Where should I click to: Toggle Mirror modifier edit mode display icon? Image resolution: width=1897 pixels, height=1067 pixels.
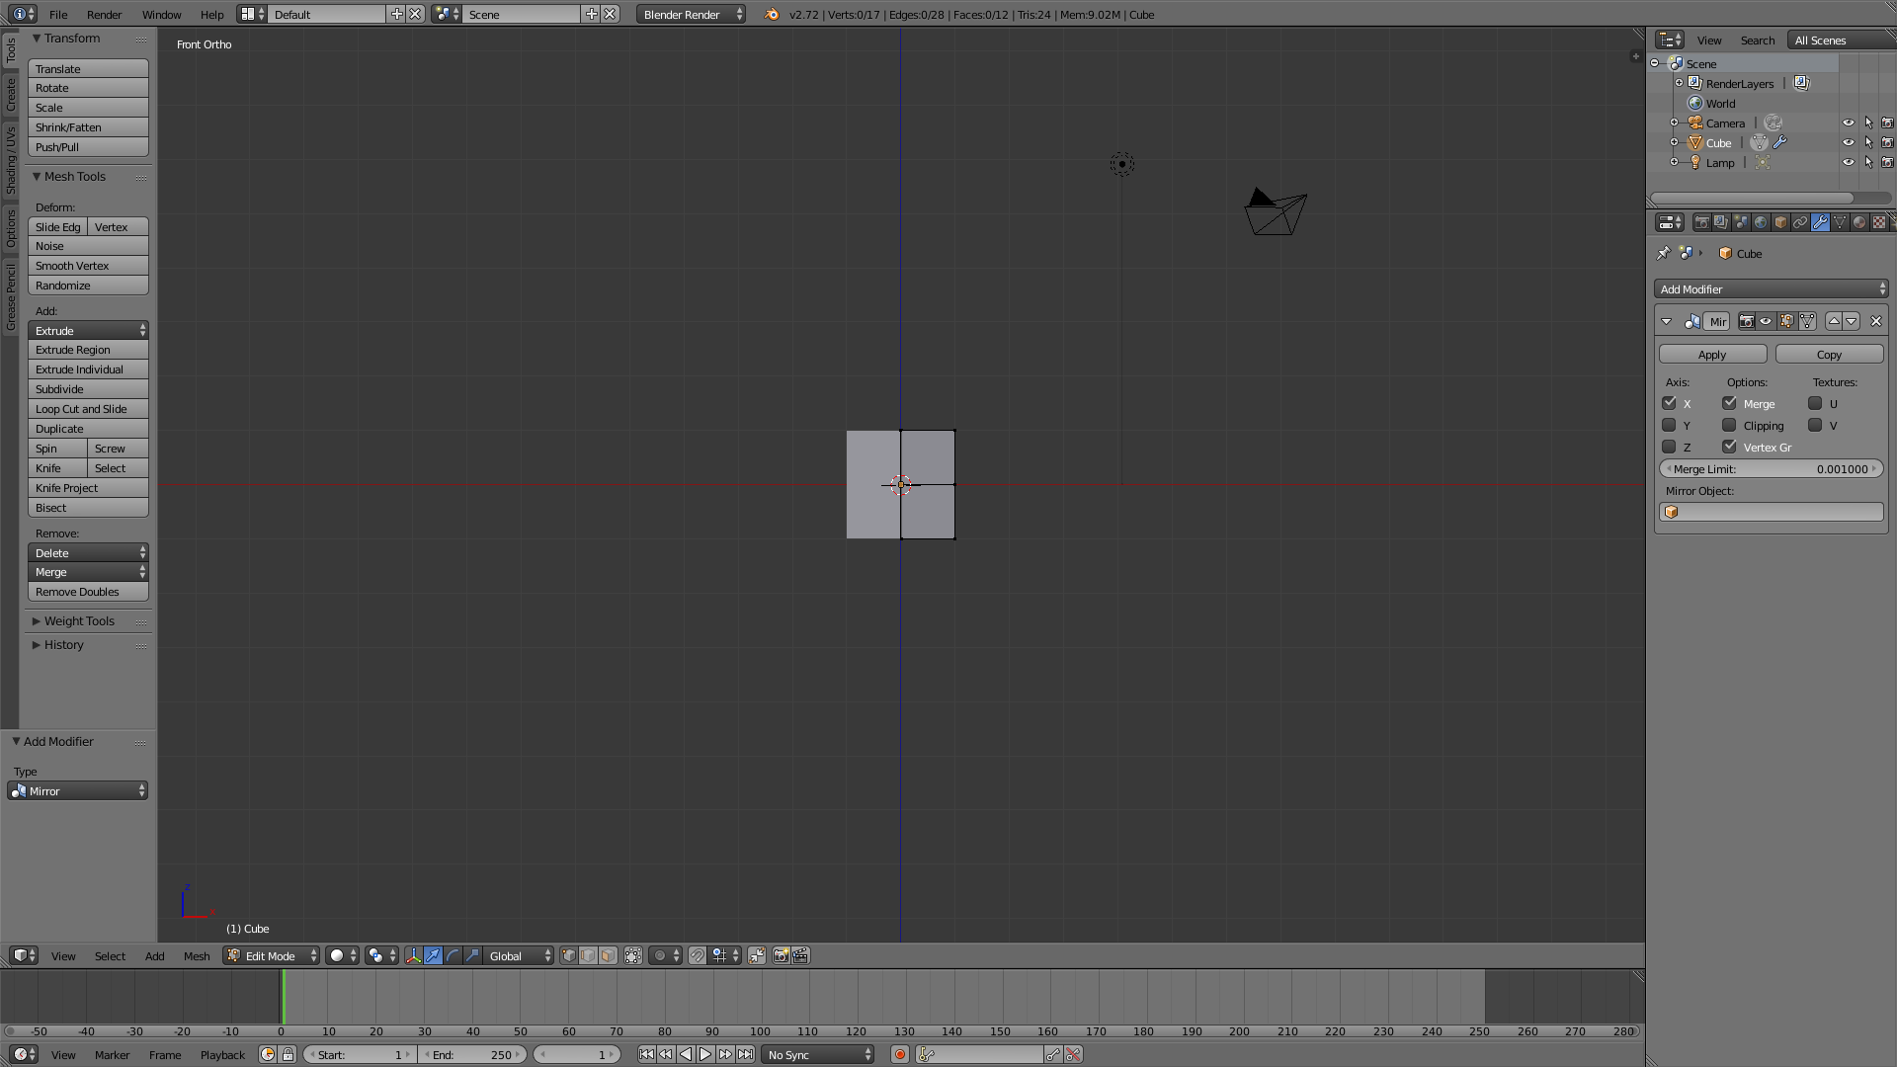(1786, 321)
